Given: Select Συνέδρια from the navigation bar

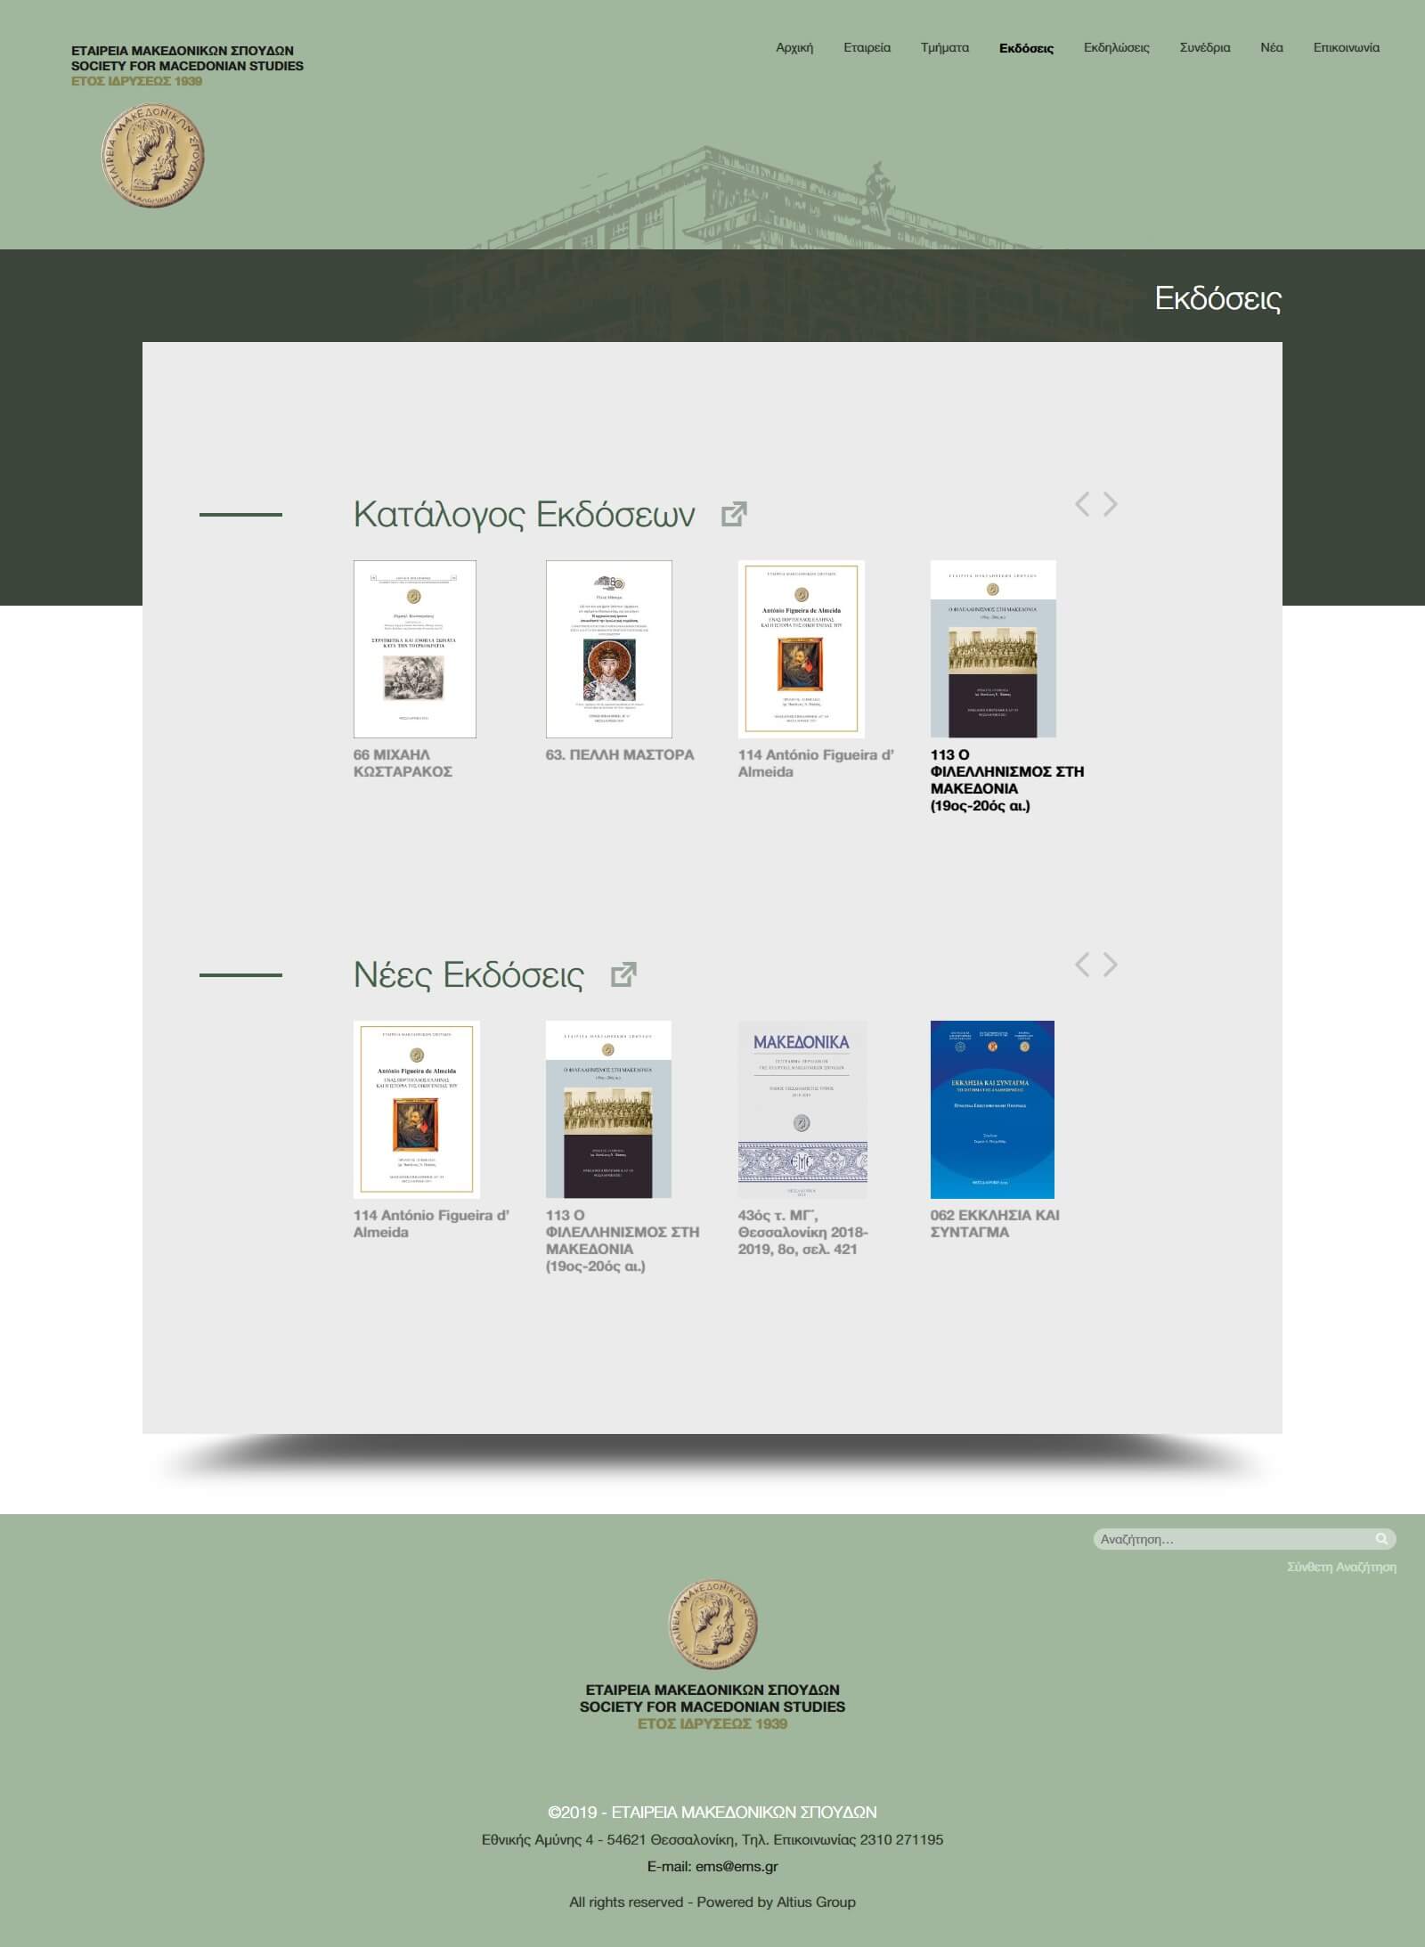Looking at the screenshot, I should pyautogui.click(x=1204, y=47).
